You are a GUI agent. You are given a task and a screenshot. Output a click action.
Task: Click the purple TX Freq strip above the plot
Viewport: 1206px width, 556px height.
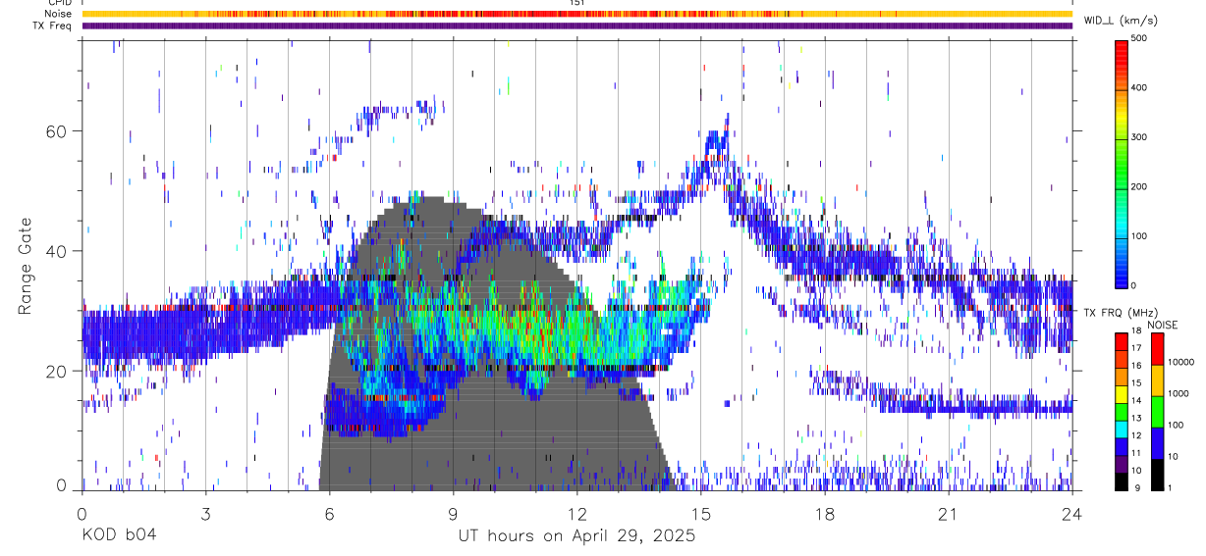[576, 25]
